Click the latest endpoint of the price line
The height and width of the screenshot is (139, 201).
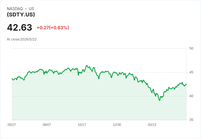pos(186,84)
